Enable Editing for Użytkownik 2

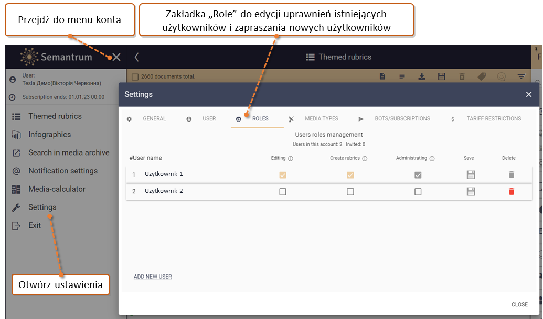(283, 192)
